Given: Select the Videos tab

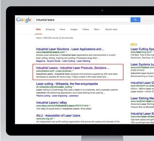Looking at the screenshot, I should 86,29.
